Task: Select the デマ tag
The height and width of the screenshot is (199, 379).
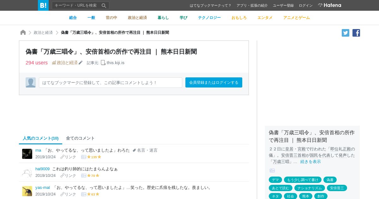Action: click(x=275, y=180)
